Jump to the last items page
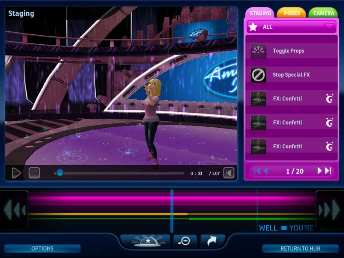 [x=328, y=171]
